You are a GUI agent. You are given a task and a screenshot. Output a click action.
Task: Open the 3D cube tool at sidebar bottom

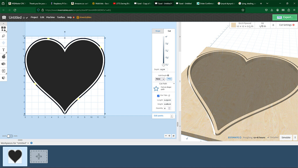coord(3,78)
